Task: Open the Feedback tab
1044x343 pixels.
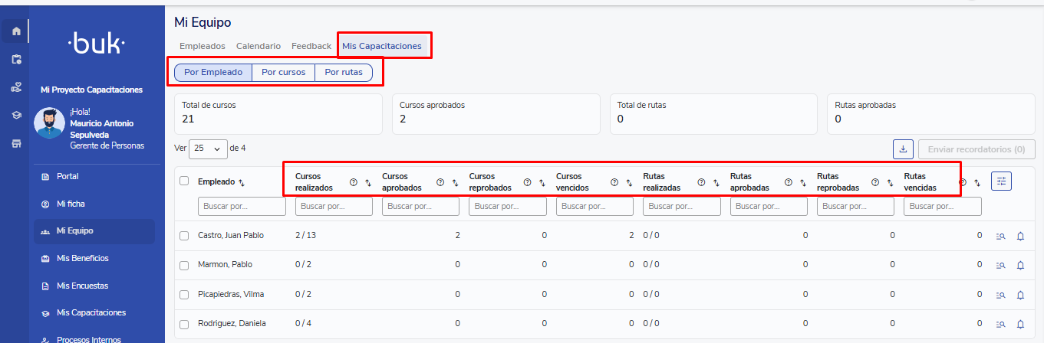Action: [311, 46]
